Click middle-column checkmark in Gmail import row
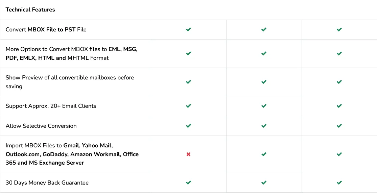The height and width of the screenshot is (193, 377). coord(264,154)
